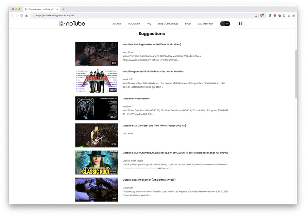Click the 2:12:01 duration badge

coord(113,144)
